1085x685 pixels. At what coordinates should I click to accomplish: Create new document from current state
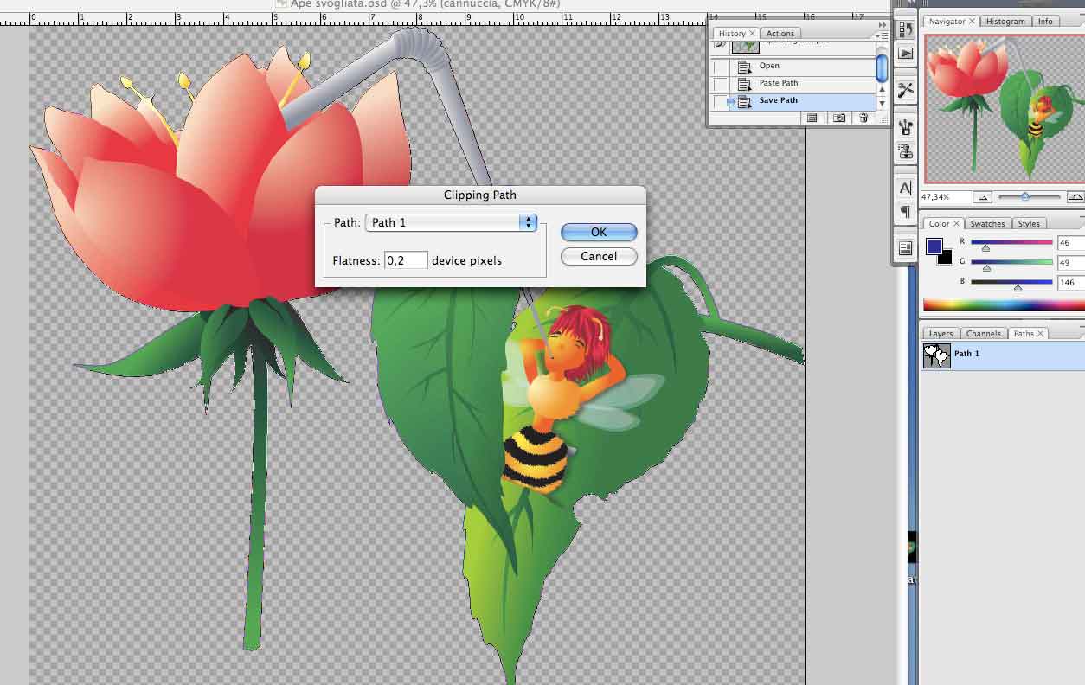[x=812, y=118]
